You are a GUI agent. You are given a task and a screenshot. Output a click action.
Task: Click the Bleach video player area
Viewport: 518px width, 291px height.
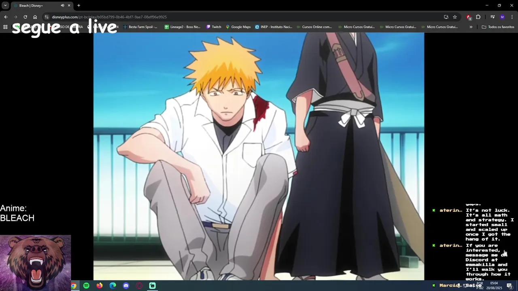coord(259,156)
